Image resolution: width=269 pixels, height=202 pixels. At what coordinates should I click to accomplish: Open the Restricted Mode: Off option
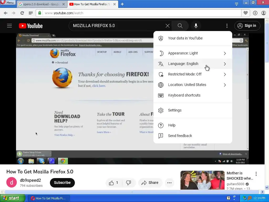(x=193, y=74)
